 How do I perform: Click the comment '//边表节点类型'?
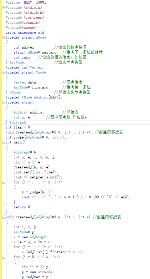pos(68,62)
